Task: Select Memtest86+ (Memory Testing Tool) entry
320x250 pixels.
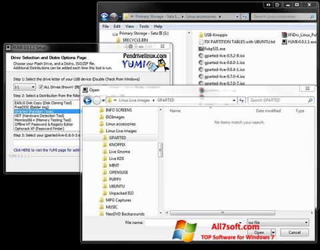Action: (43, 120)
